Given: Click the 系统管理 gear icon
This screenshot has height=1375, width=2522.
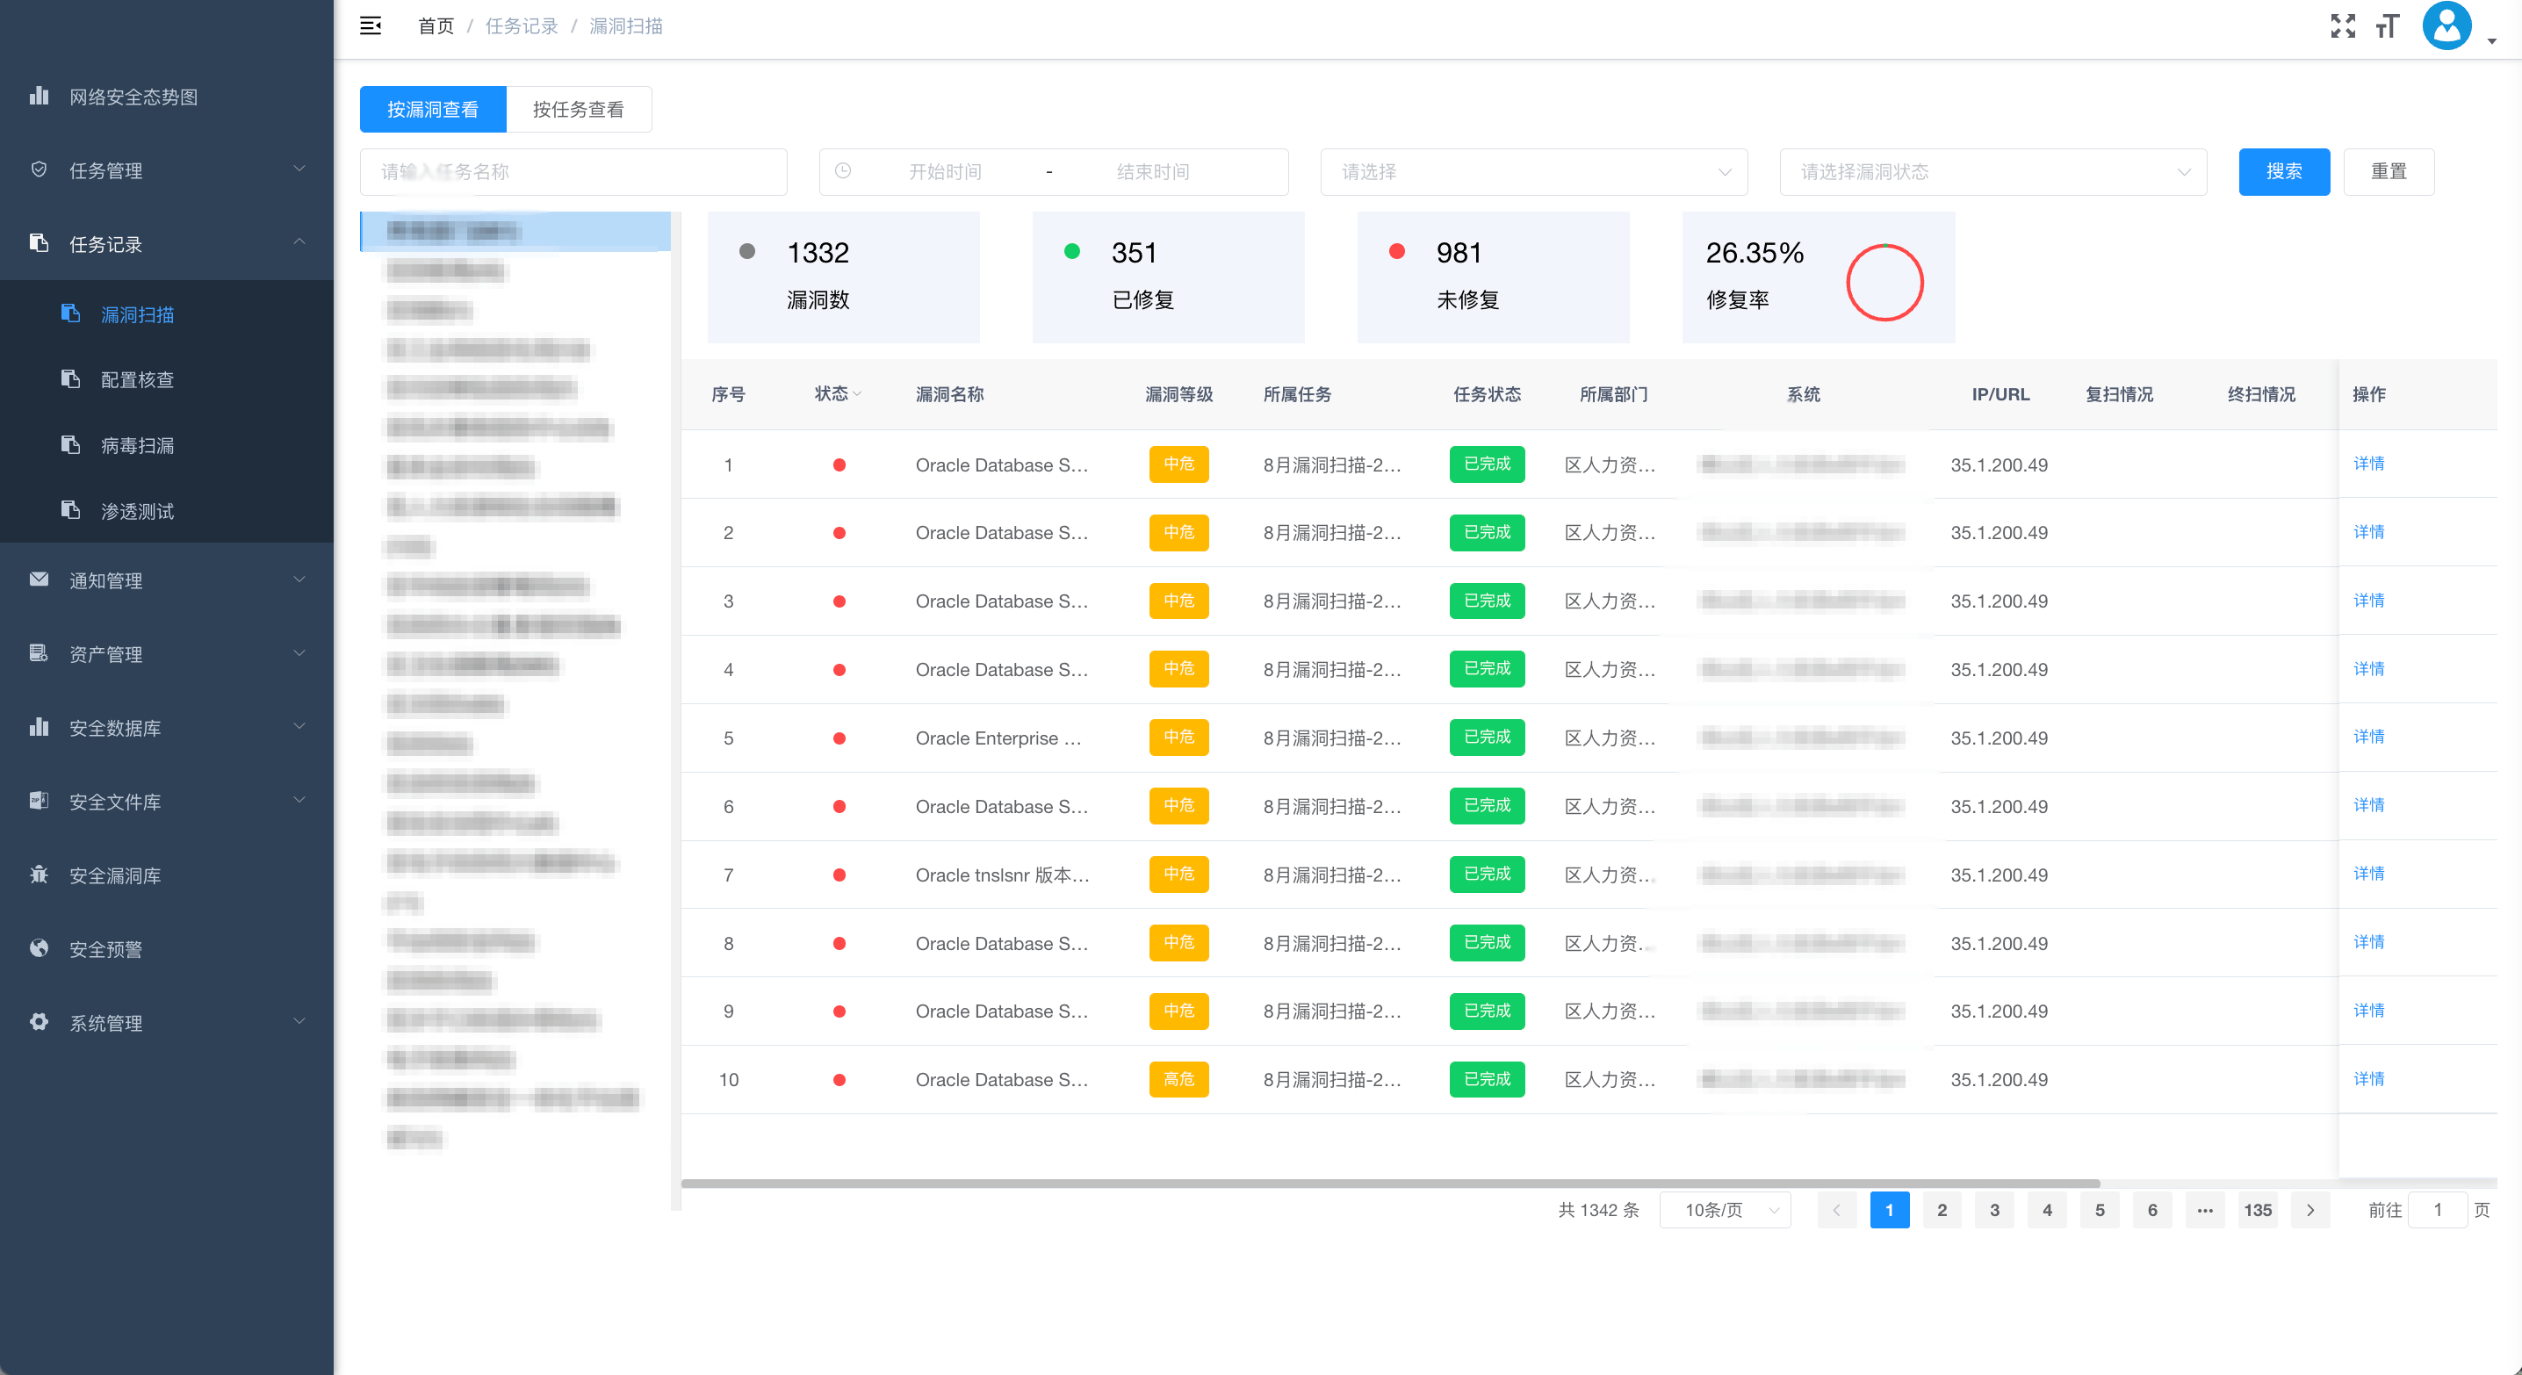Looking at the screenshot, I should click(40, 1022).
